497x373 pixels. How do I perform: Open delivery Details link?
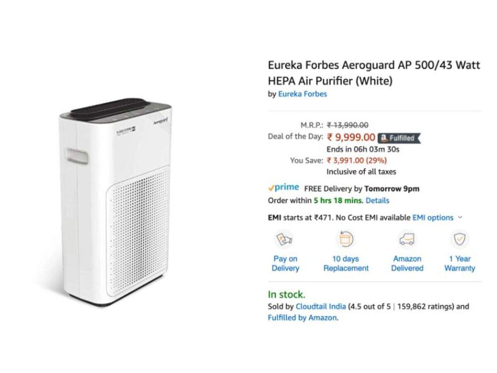pos(377,201)
